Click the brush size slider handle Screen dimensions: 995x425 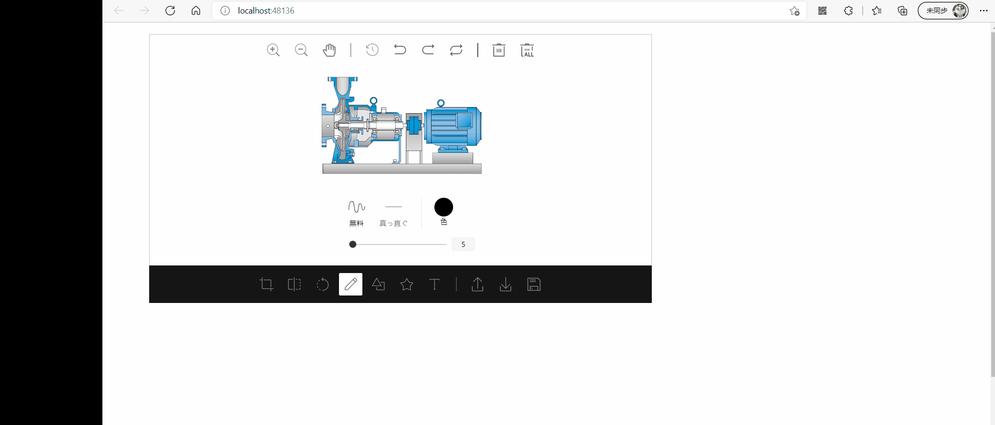pos(353,244)
